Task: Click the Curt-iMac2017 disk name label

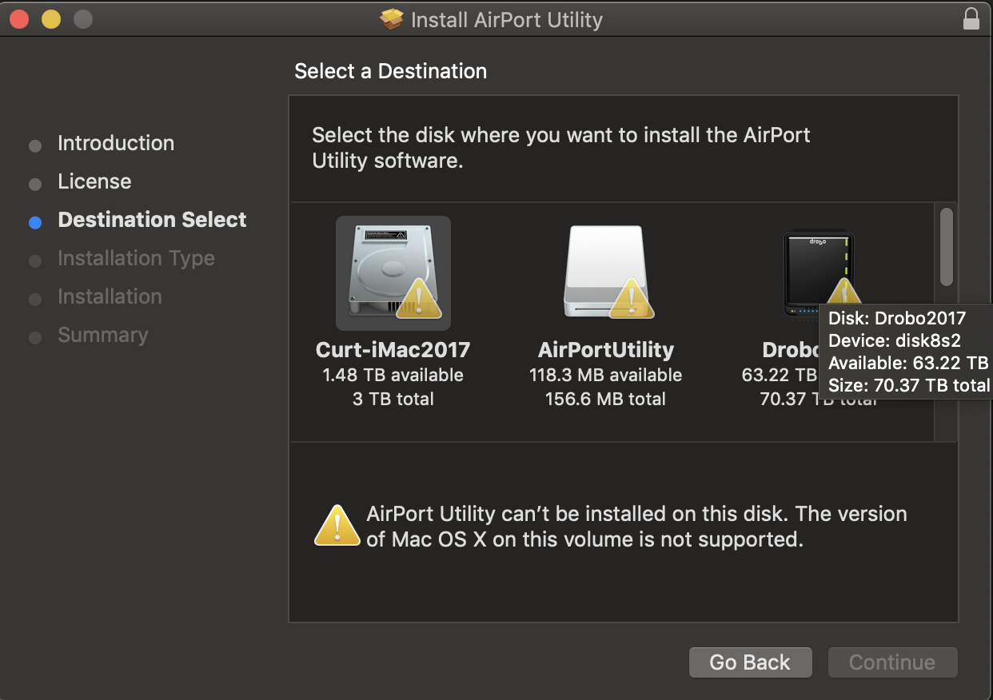Action: (393, 350)
